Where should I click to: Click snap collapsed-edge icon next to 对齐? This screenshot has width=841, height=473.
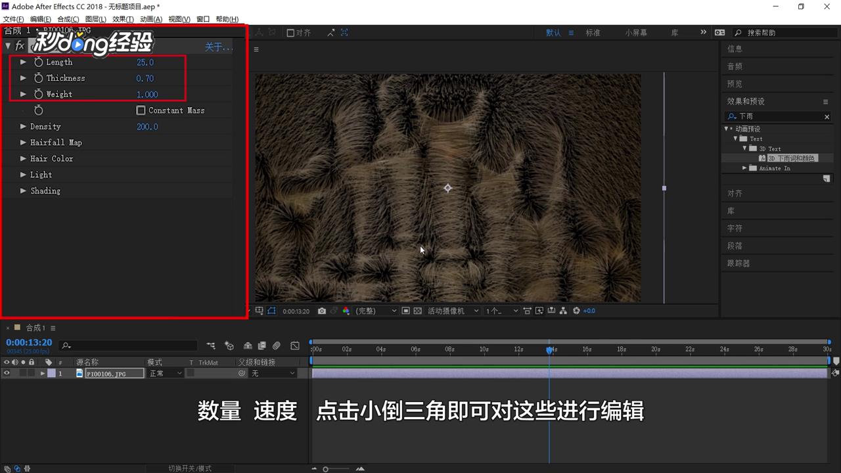point(331,32)
